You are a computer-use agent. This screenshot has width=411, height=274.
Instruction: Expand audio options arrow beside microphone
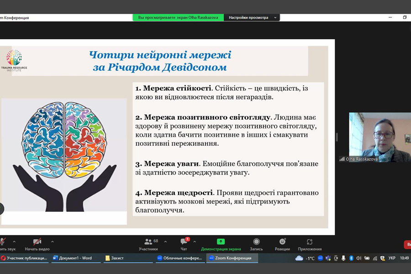coord(14,242)
